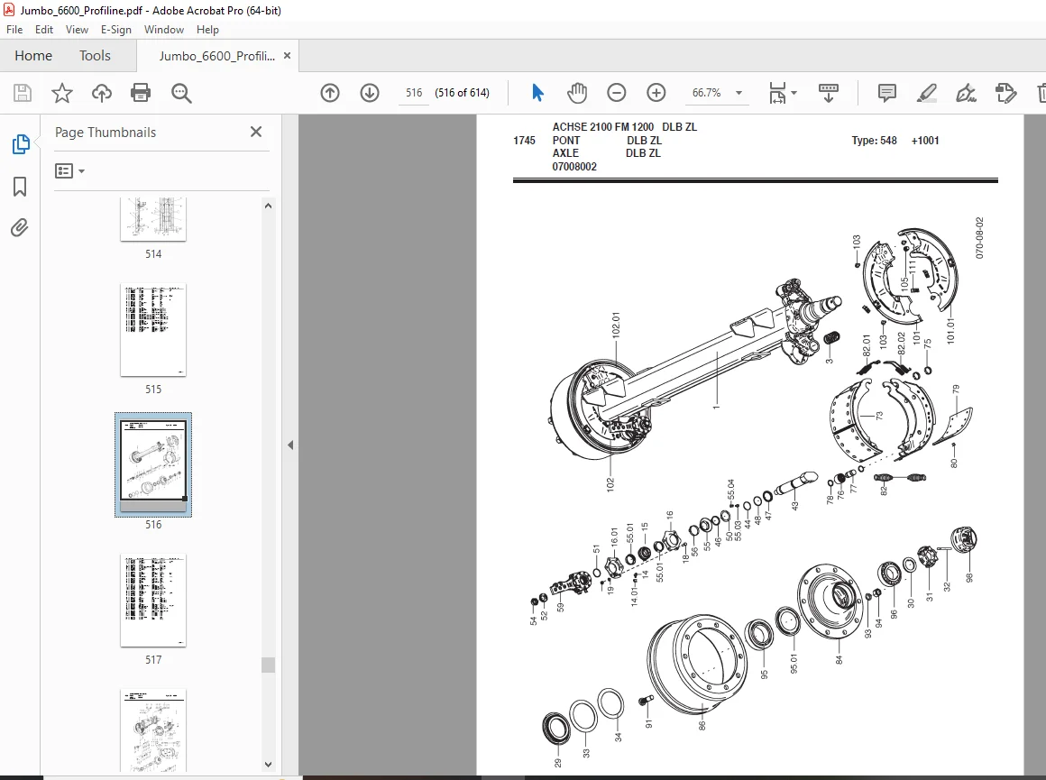Switch to the Tools tab
The height and width of the screenshot is (780, 1046).
[x=95, y=56]
